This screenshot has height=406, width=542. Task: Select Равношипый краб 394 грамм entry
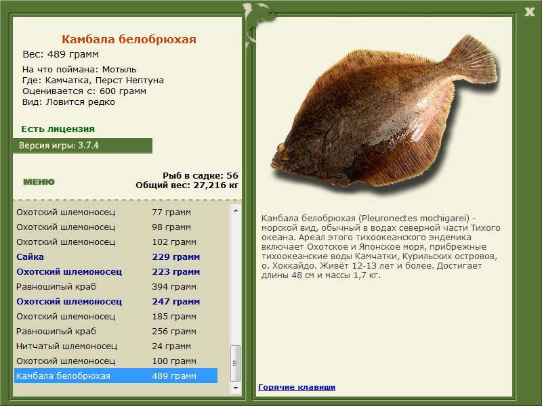point(116,286)
